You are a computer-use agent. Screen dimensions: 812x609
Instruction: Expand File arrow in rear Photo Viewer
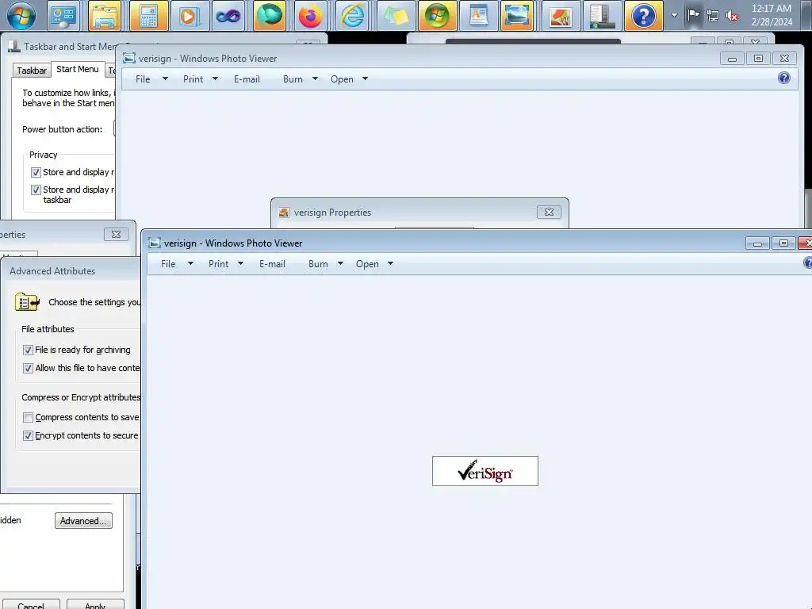tap(165, 79)
